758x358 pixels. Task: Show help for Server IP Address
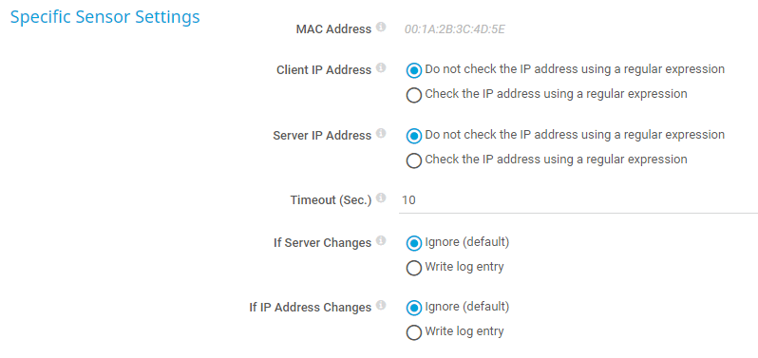coord(381,133)
